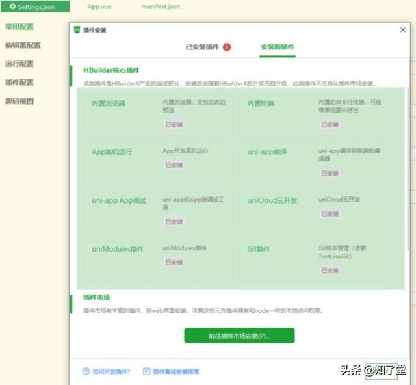
Task: Click the HBuilder核心插件 section heading
Action: pos(111,70)
